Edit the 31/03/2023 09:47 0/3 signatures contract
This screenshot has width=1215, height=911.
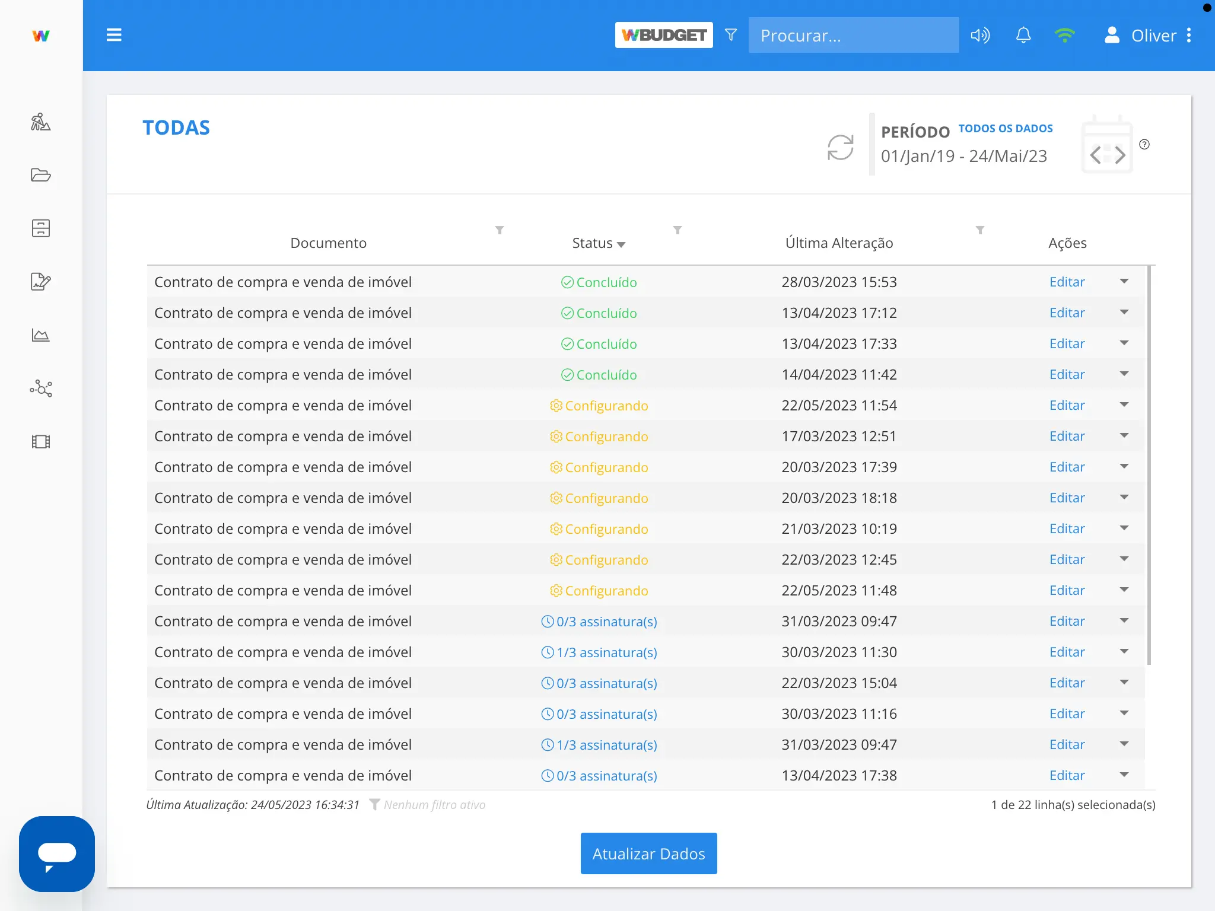[1067, 621]
